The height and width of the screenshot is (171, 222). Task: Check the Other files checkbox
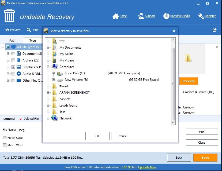(13, 80)
